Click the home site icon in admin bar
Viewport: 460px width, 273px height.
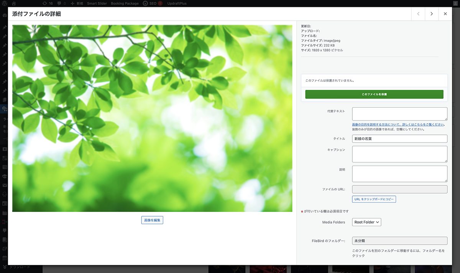pyautogui.click(x=14, y=3)
